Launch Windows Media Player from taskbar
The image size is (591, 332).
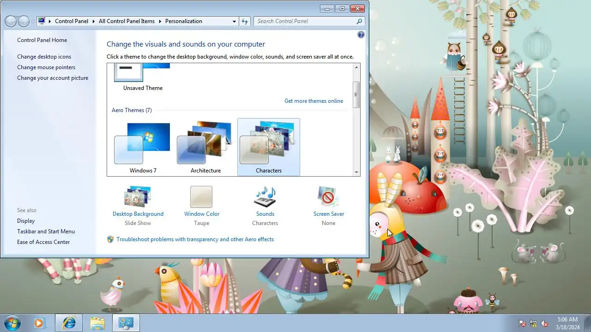click(40, 323)
